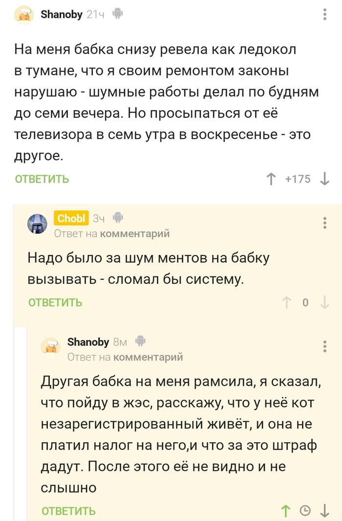Image resolution: width=342 pixels, height=521 pixels.
Task: Click the yellow Chobl username badge
Action: click(71, 218)
